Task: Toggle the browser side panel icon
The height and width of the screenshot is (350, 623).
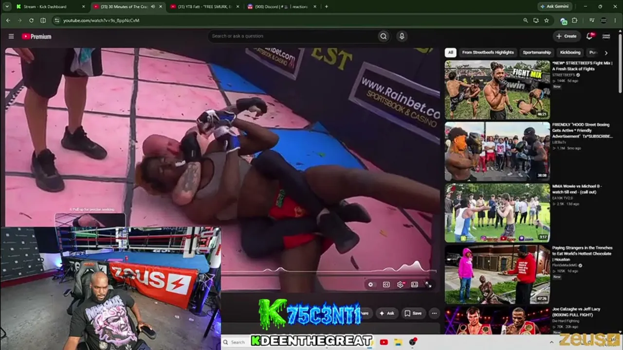Action: coord(43,20)
